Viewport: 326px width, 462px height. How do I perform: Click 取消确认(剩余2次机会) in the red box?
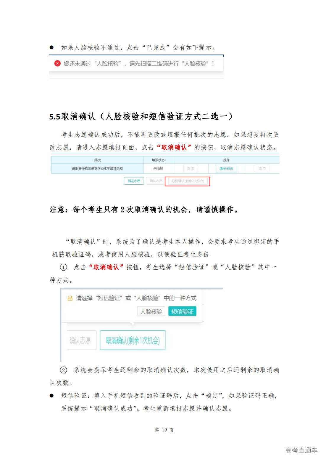[x=188, y=181]
